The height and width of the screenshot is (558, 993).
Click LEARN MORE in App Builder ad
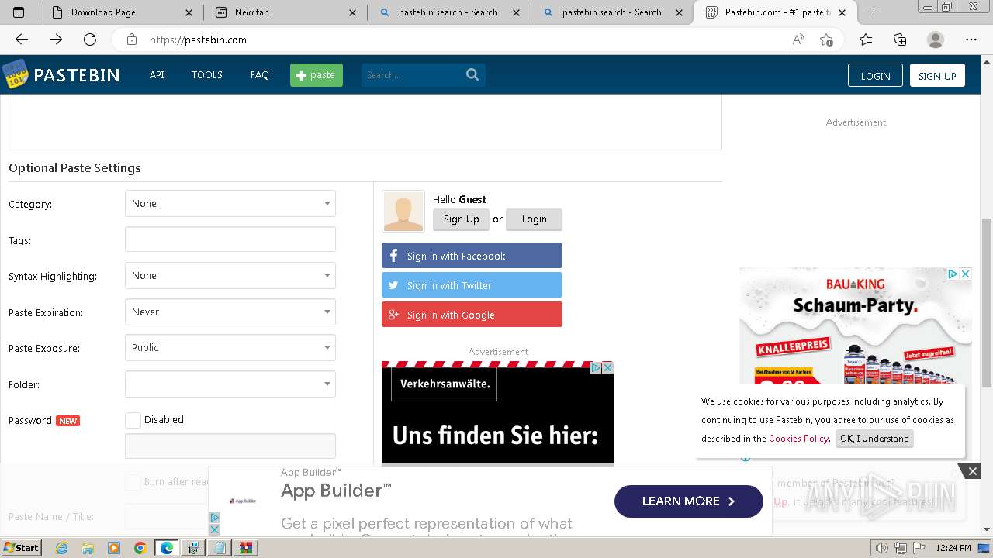(x=689, y=501)
